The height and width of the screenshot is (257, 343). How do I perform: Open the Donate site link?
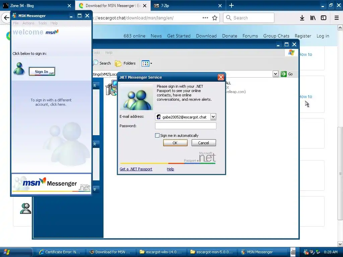pyautogui.click(x=229, y=36)
